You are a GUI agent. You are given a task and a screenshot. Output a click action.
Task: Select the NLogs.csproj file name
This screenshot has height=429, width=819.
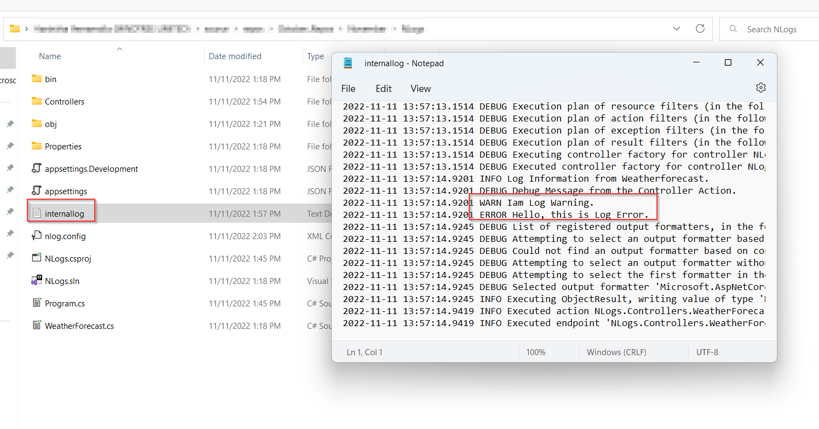pos(68,259)
